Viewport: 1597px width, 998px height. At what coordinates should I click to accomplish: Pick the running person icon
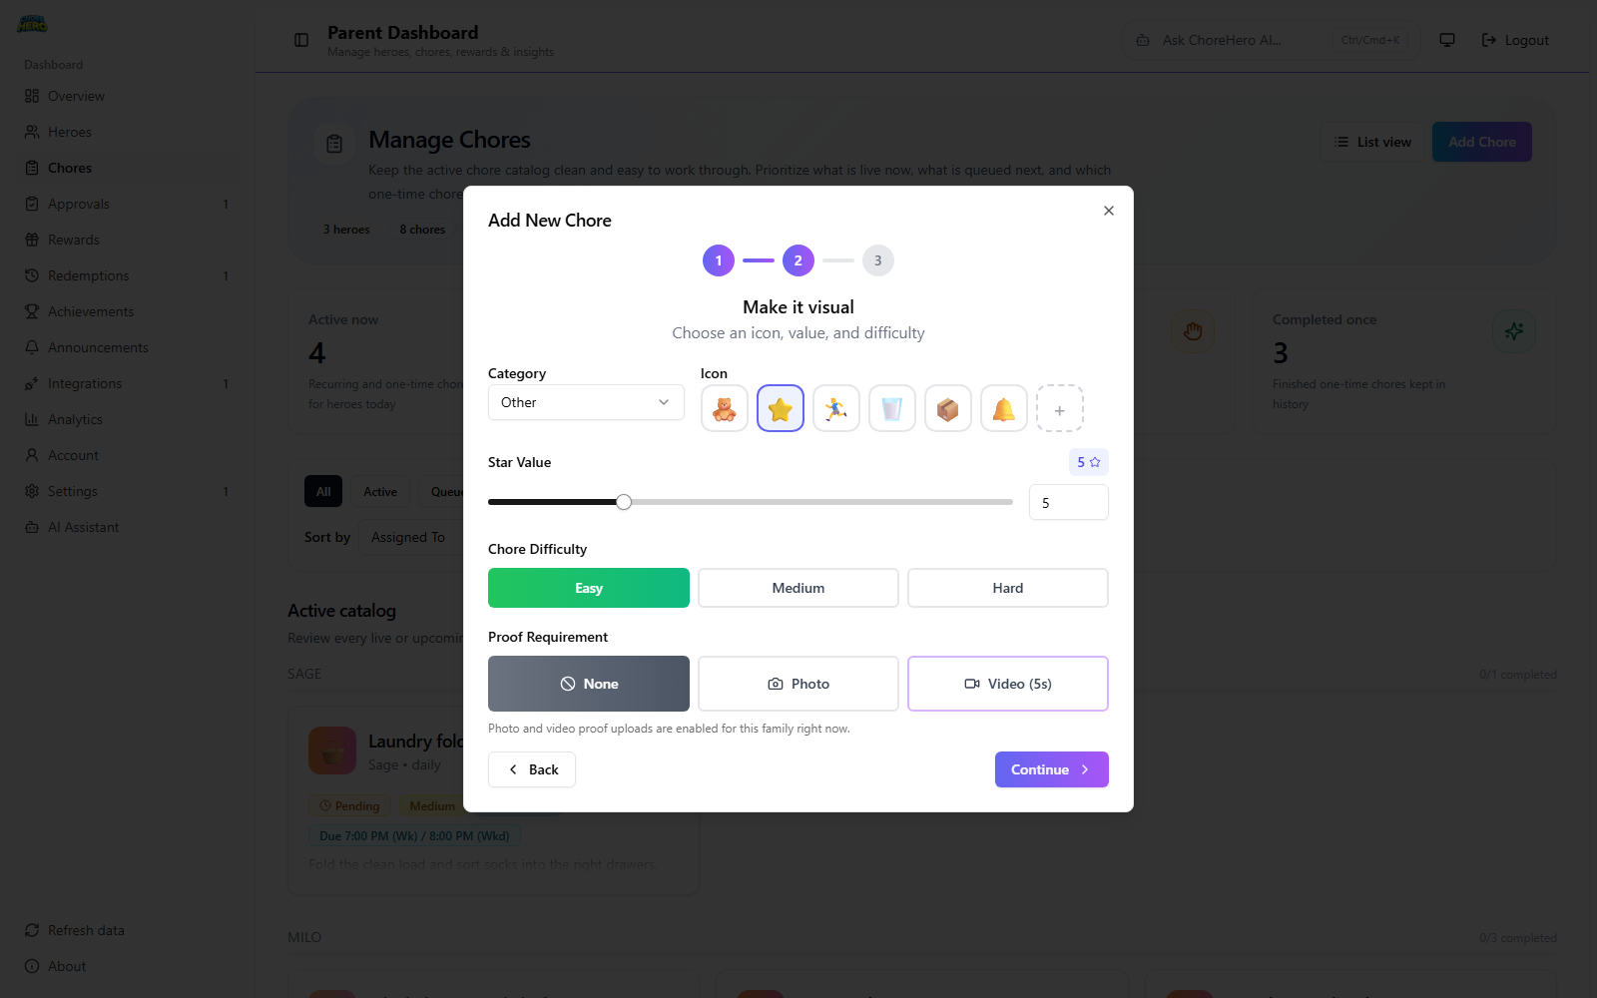(835, 408)
